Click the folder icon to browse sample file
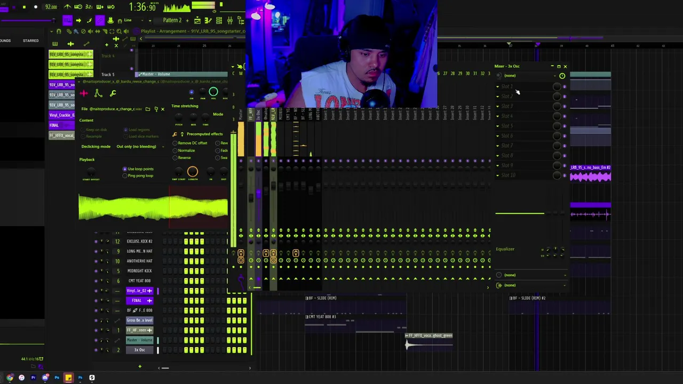The width and height of the screenshot is (683, 384). 148,109
